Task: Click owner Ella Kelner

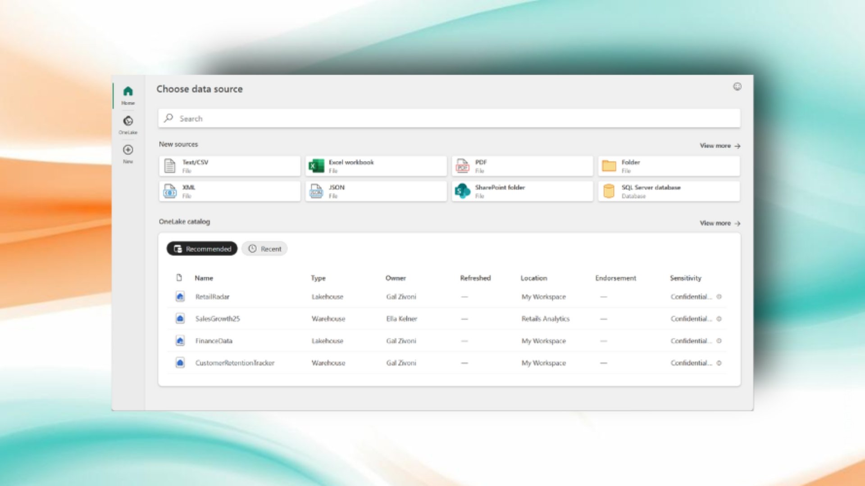Action: [401, 319]
